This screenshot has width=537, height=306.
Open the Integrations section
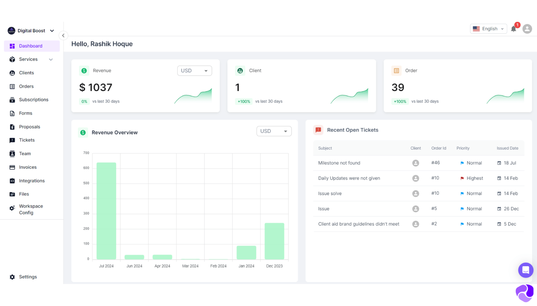tap(32, 181)
